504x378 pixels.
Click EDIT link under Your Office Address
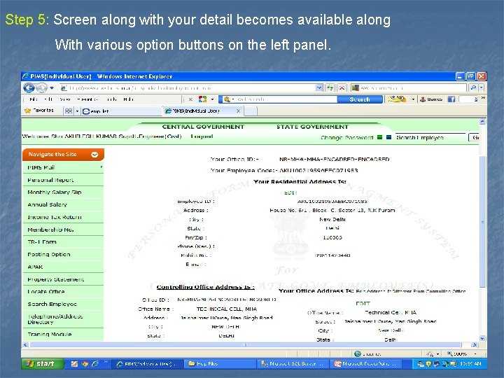click(363, 303)
